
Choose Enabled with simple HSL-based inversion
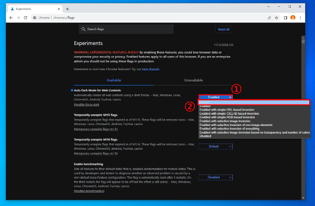pyautogui.click(x=254, y=110)
